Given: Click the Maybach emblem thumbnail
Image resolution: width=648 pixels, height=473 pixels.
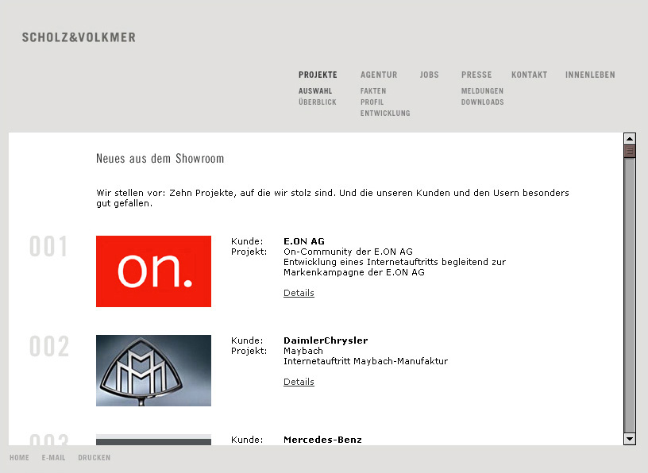Looking at the screenshot, I should click(x=153, y=371).
